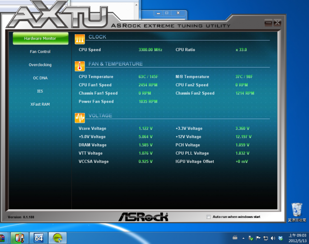This screenshot has height=244, width=309.
Task: Click the Fan & Temperature thermometer icon
Action: [x=80, y=66]
